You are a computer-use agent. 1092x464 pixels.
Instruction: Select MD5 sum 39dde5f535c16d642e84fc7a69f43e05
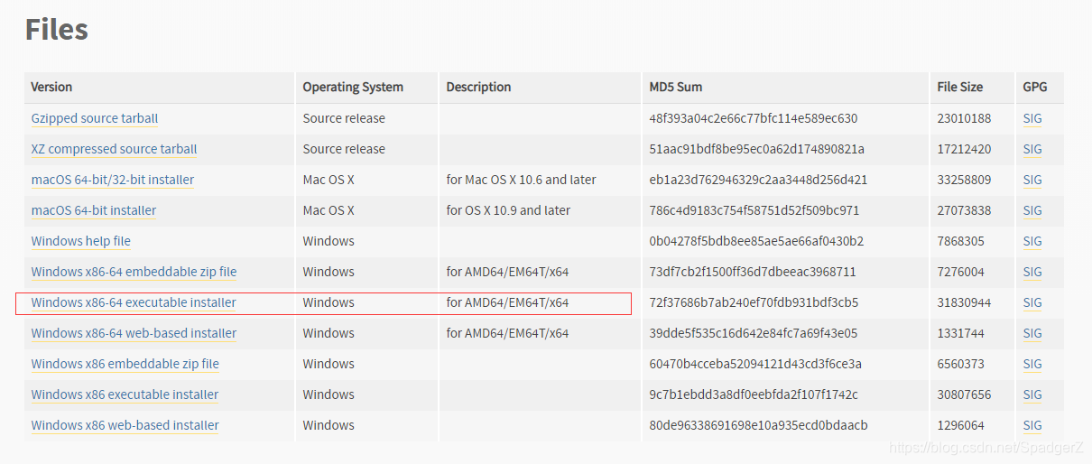[x=754, y=333]
